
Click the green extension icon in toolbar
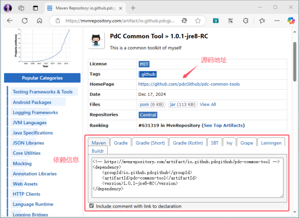(x=216, y=20)
